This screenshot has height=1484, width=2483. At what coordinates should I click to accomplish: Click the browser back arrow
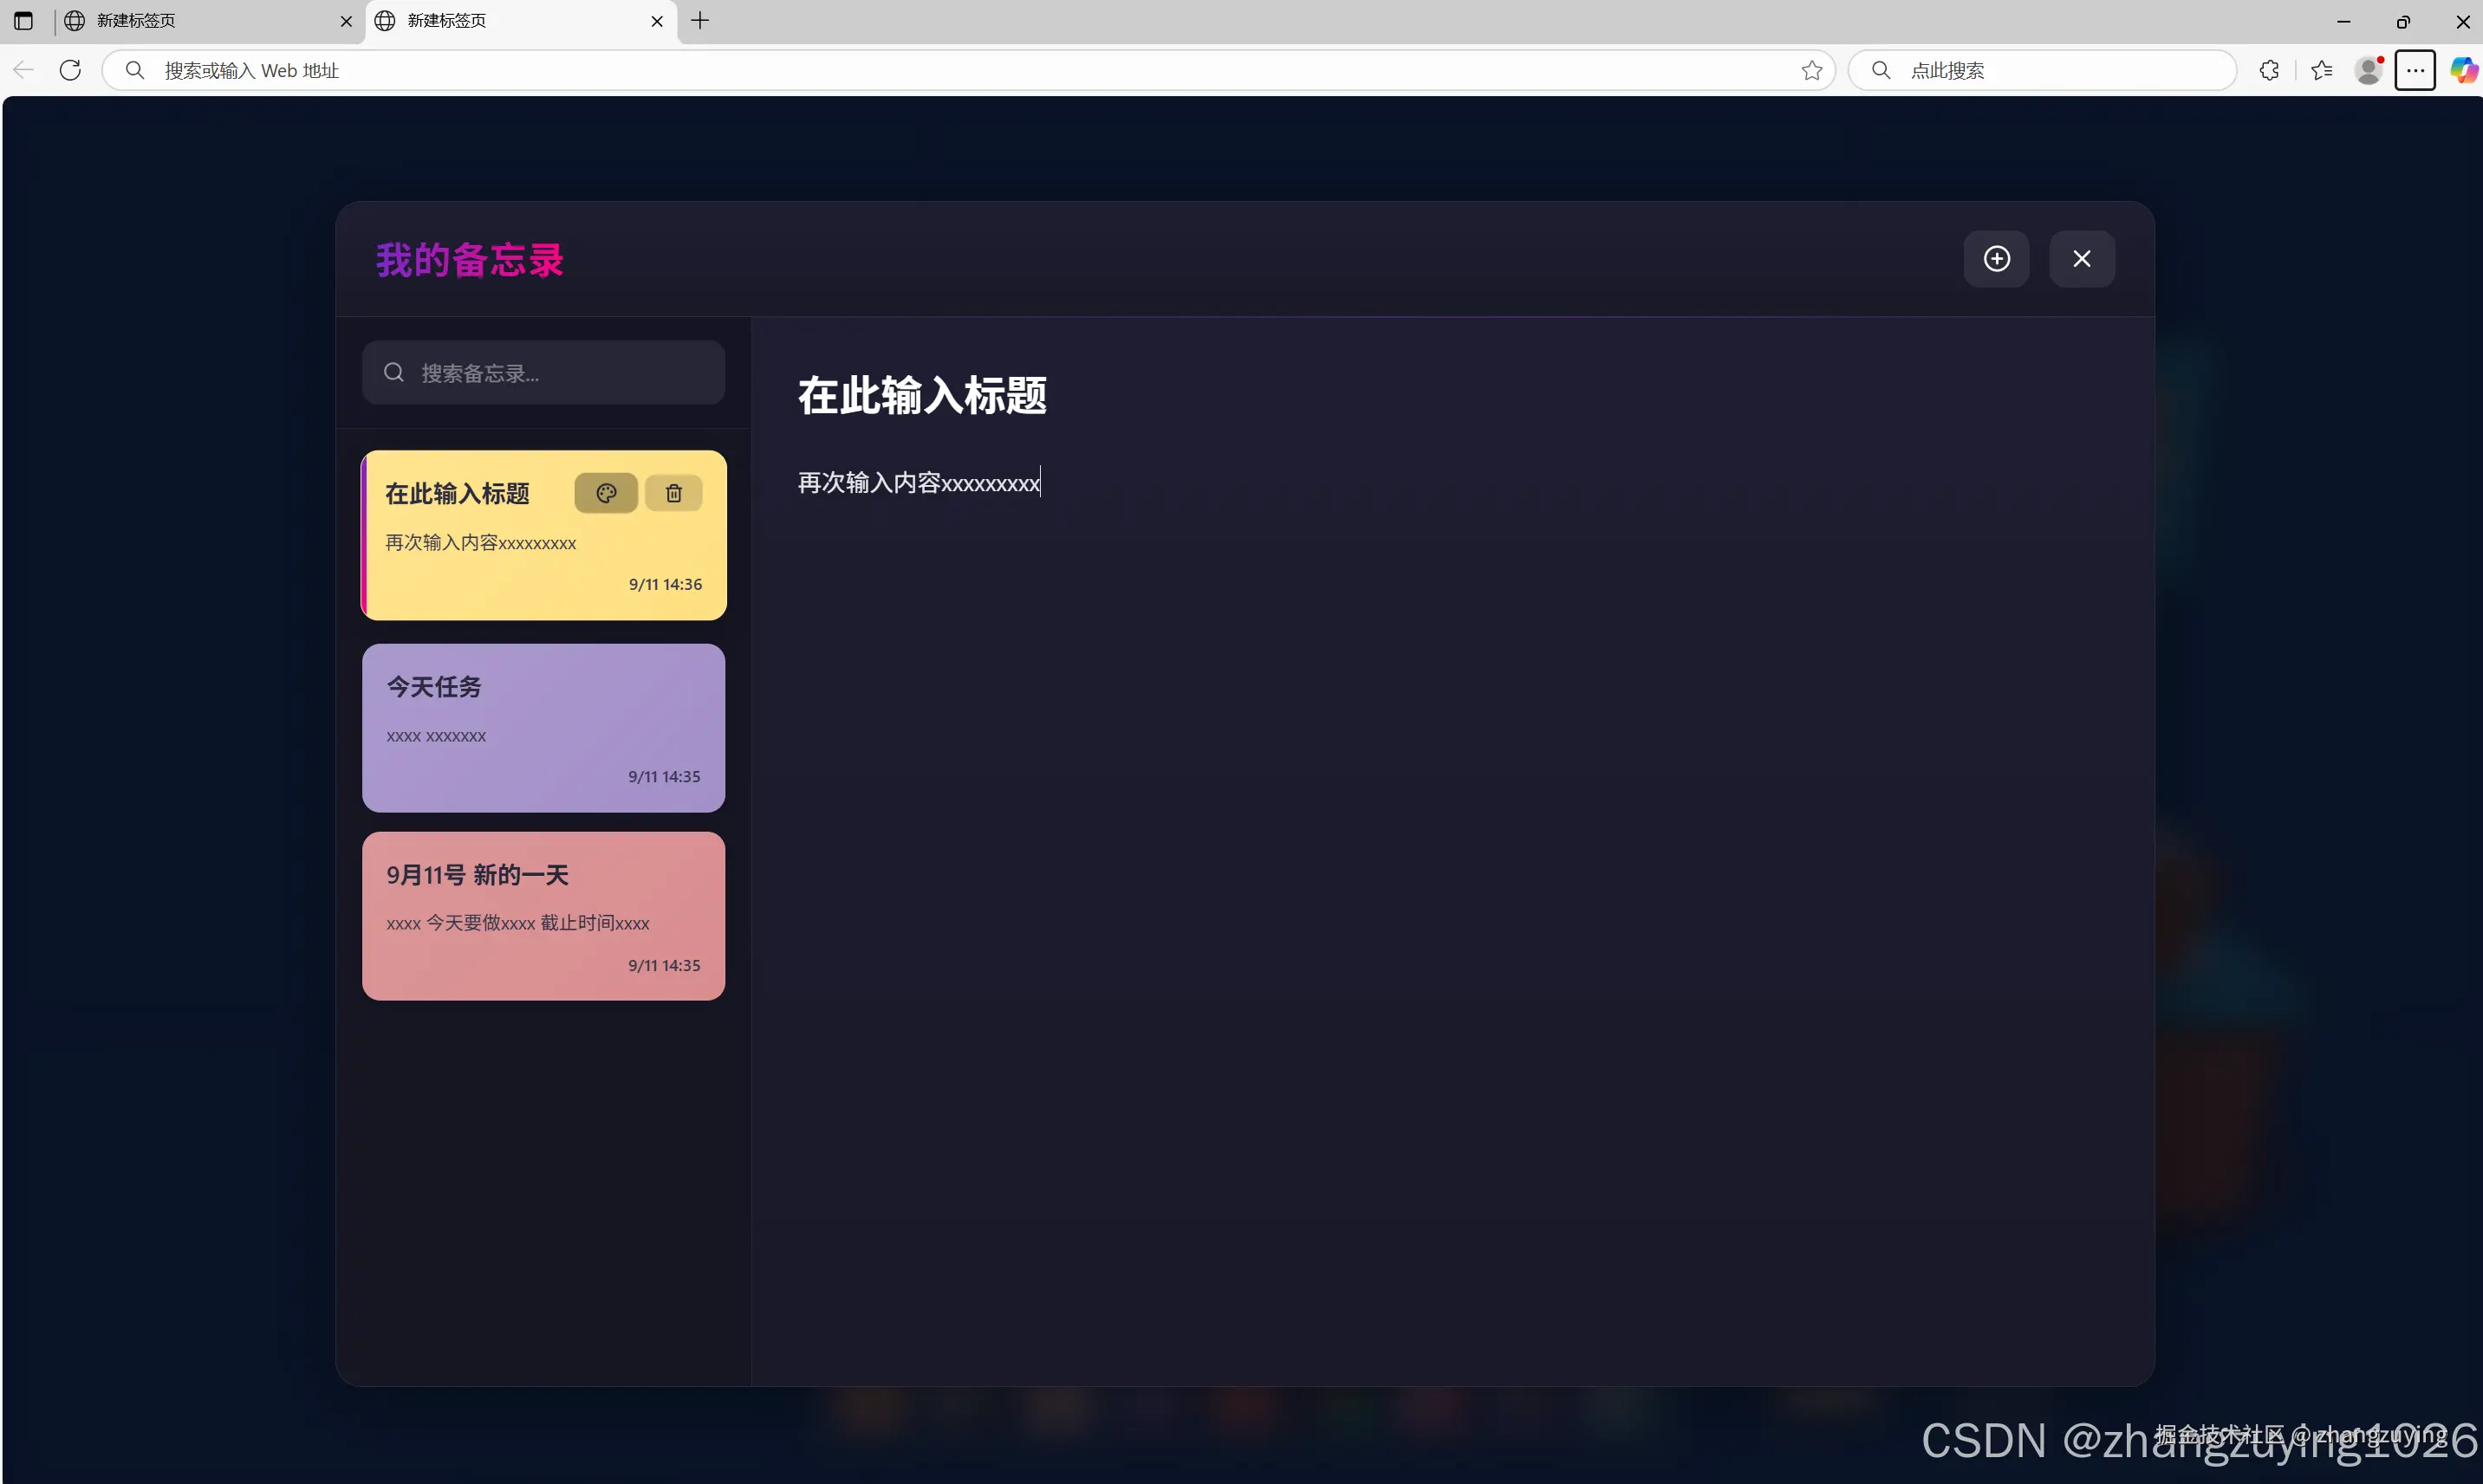tap(23, 70)
